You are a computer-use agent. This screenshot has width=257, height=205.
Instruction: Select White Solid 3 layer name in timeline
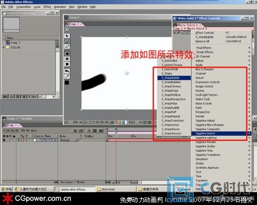(x=47, y=140)
